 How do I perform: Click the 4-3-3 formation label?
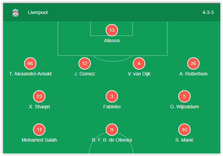pos(208,12)
